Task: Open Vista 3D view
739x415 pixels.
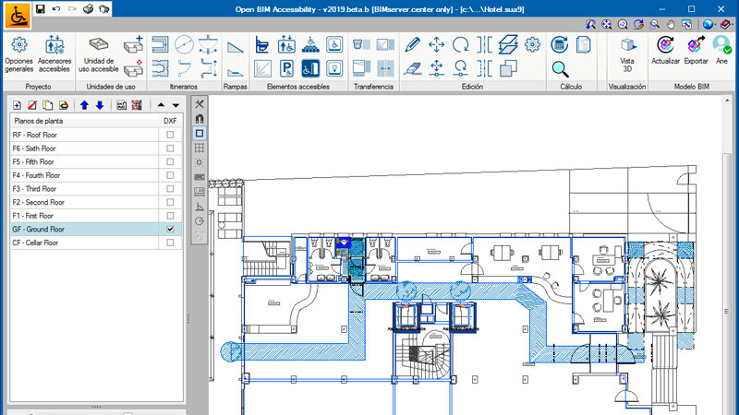Action: 627,53
